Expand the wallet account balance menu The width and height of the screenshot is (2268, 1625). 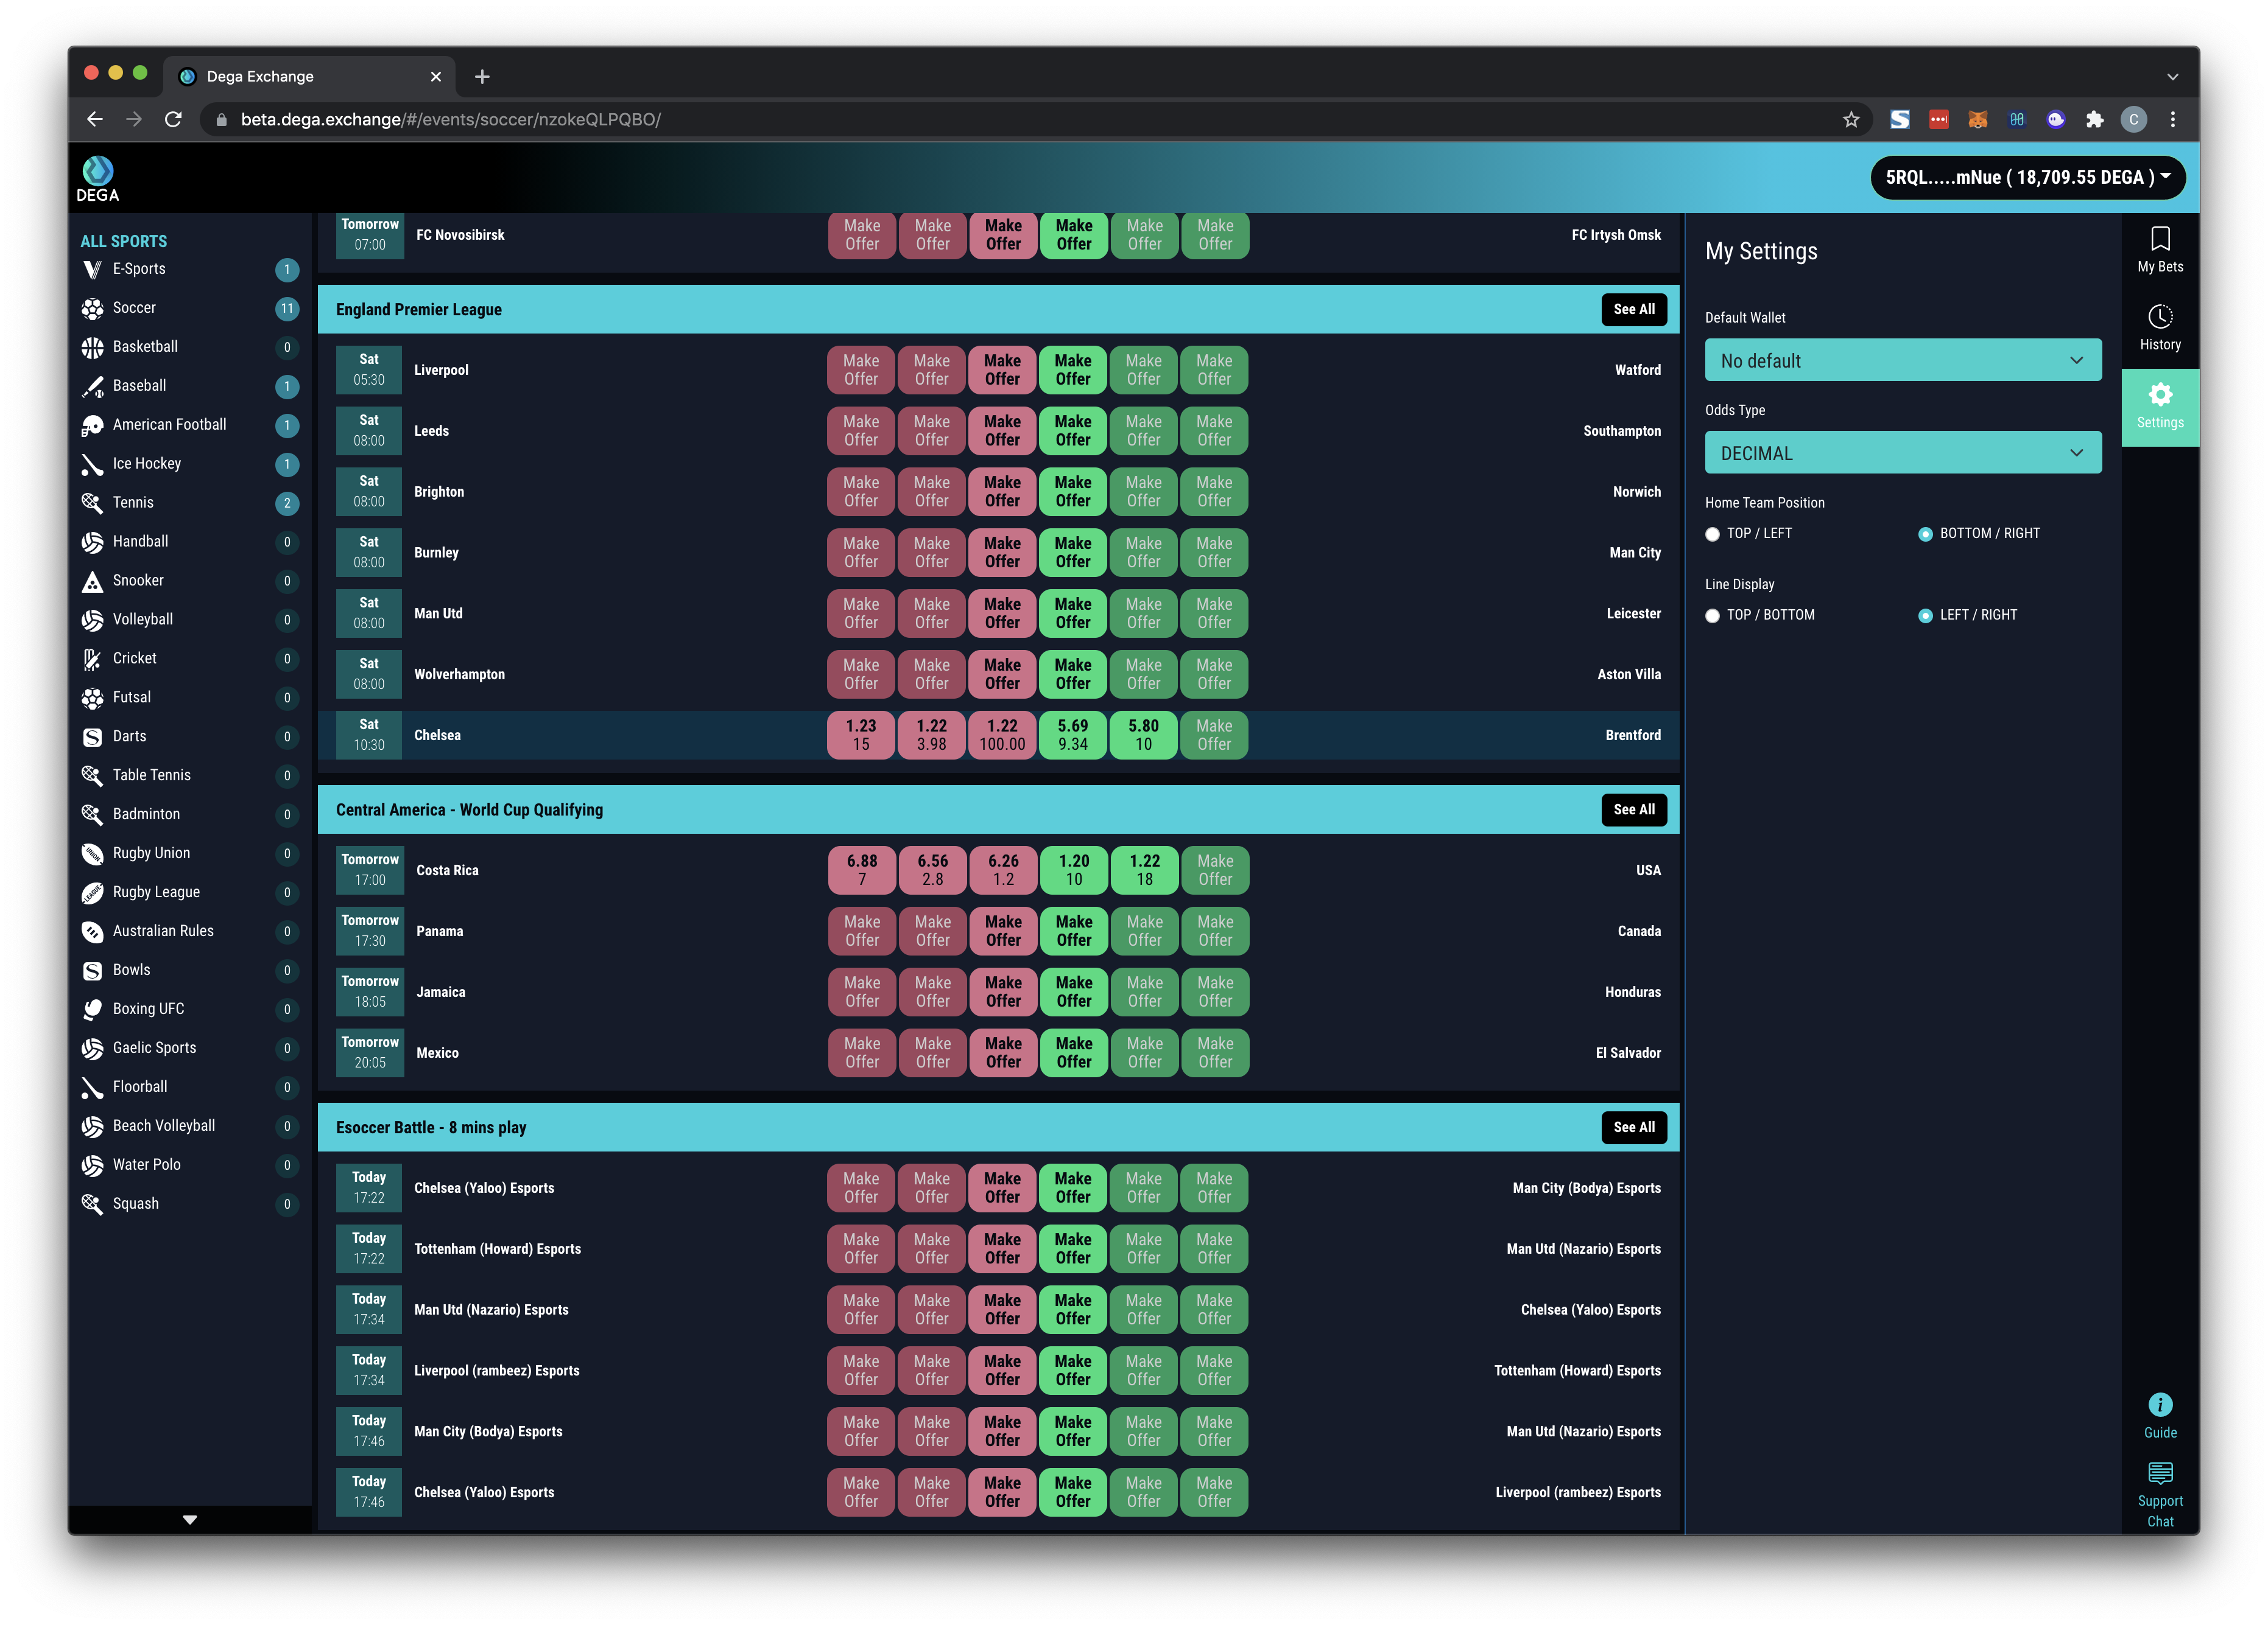click(2027, 178)
